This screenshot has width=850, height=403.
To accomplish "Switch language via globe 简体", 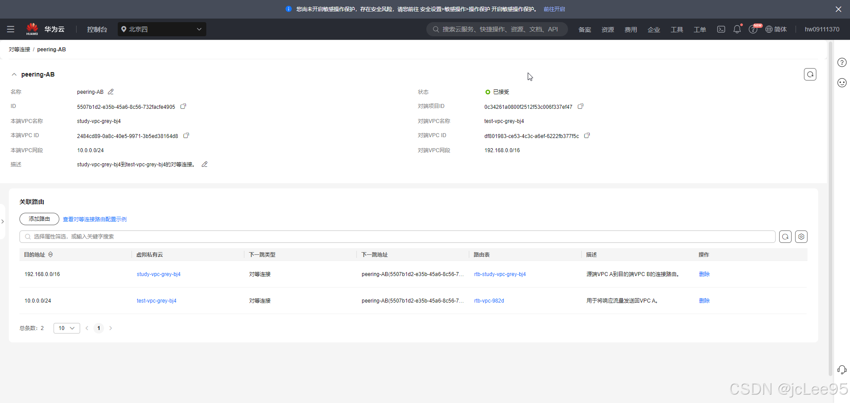I will click(x=776, y=29).
